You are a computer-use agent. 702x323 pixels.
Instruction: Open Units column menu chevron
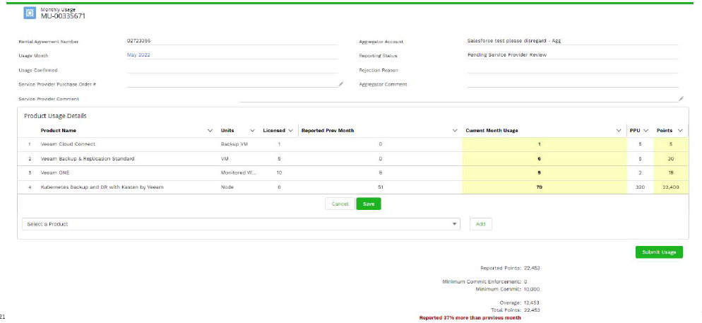tap(252, 131)
